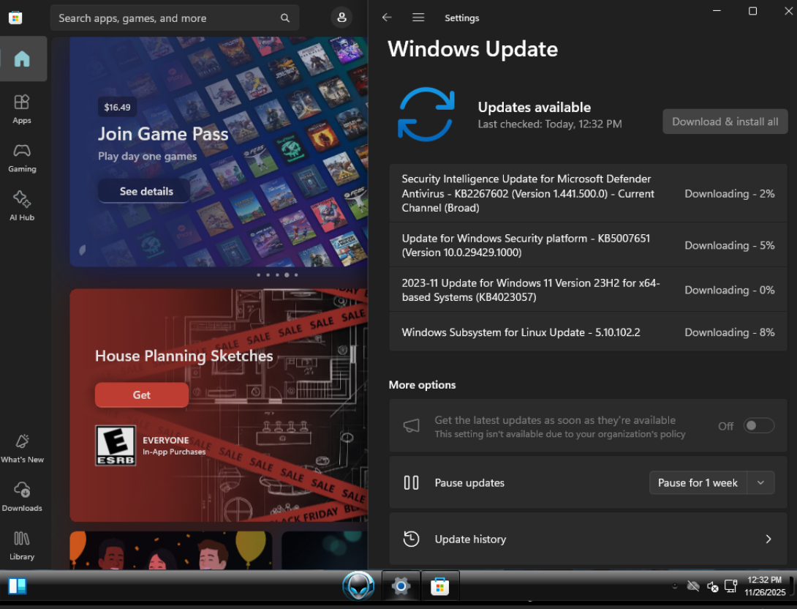Open What's New in Store sidebar
797x609 pixels.
[x=22, y=448]
